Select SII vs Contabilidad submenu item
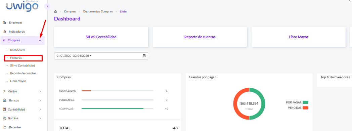The height and width of the screenshot is (131, 352). 23,65
